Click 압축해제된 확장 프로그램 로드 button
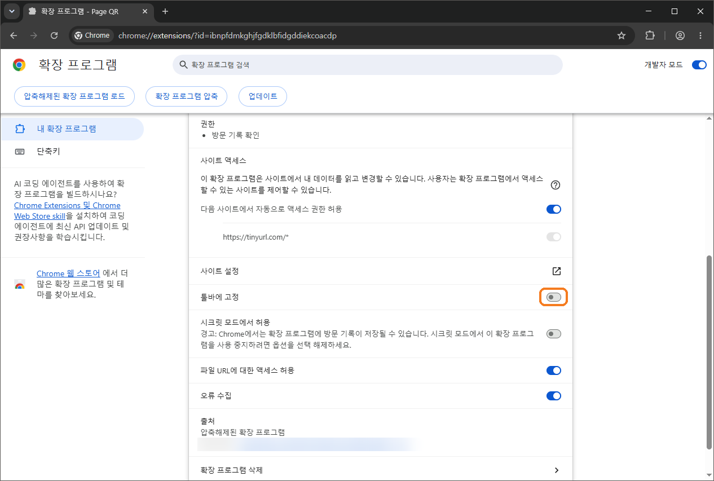Screen dimensions: 714x481 click(x=74, y=96)
